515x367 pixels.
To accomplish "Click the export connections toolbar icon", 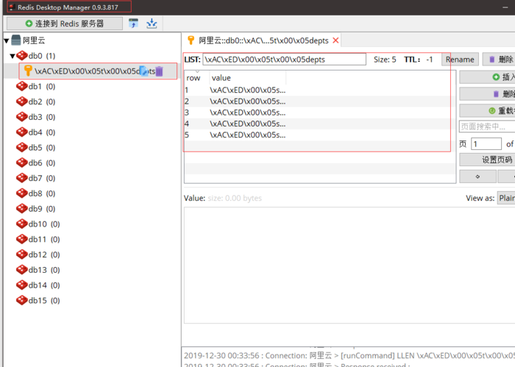I will (x=133, y=24).
